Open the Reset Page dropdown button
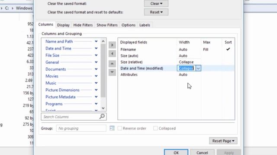Image resolution: width=277 pixels, height=155 pixels. click(223, 141)
